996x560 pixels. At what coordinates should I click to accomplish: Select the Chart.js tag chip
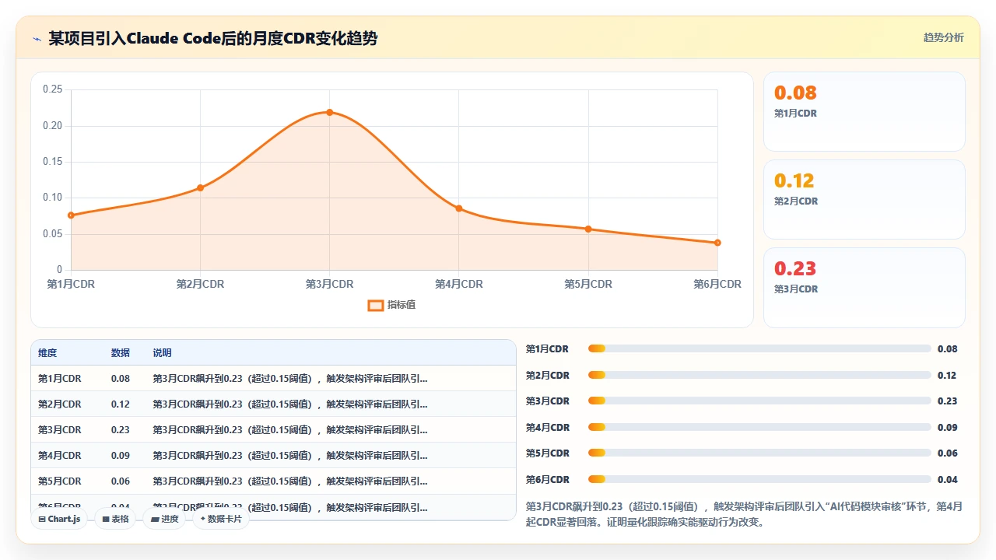pos(59,519)
